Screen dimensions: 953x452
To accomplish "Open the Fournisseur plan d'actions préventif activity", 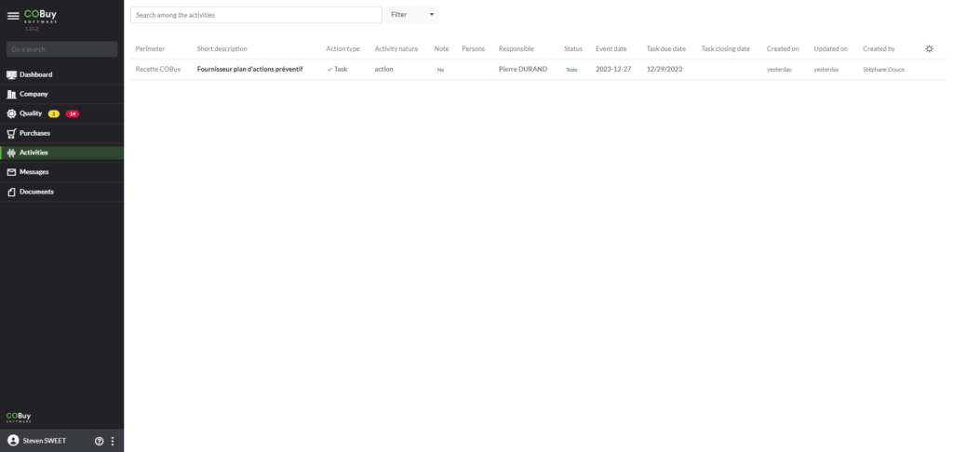I will [249, 70].
